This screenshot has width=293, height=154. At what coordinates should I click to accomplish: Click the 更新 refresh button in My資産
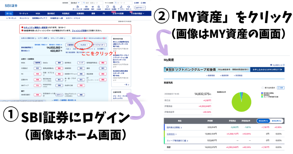[281, 88]
